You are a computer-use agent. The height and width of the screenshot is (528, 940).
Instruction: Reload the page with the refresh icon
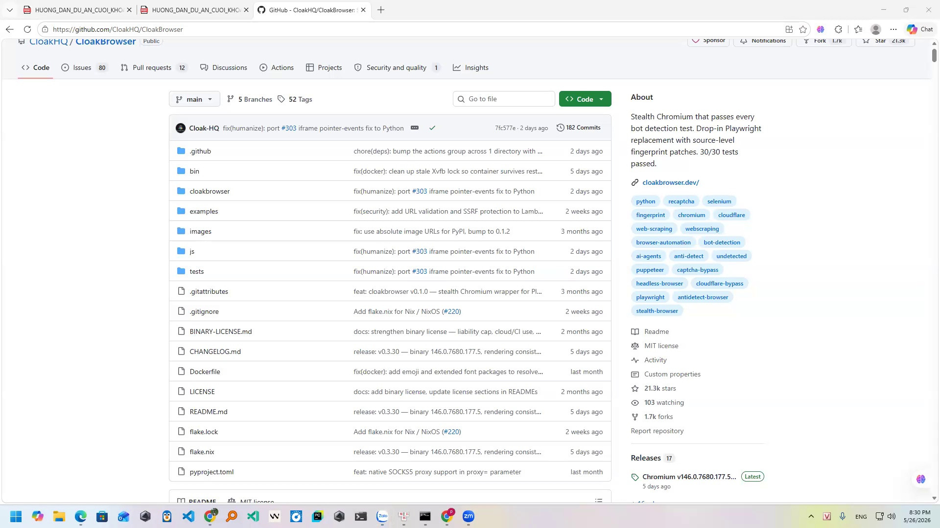[x=27, y=29]
